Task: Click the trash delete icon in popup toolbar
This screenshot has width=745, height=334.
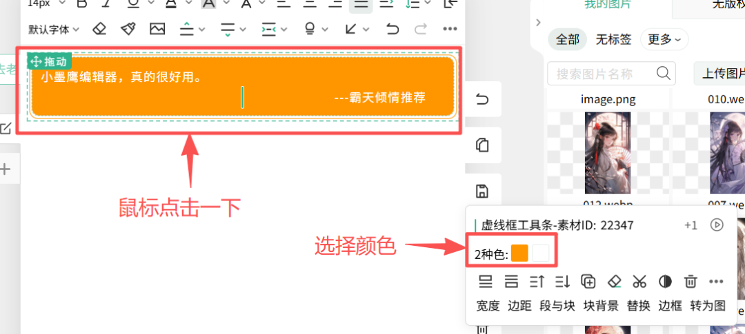Action: coord(691,281)
